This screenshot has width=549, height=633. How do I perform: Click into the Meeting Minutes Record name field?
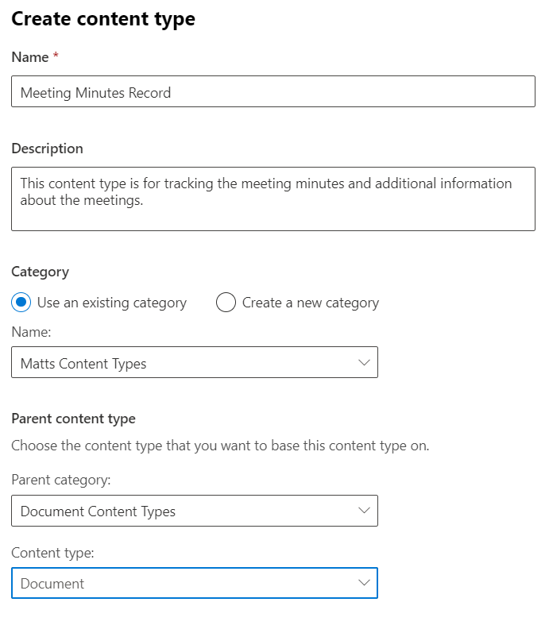[273, 91]
